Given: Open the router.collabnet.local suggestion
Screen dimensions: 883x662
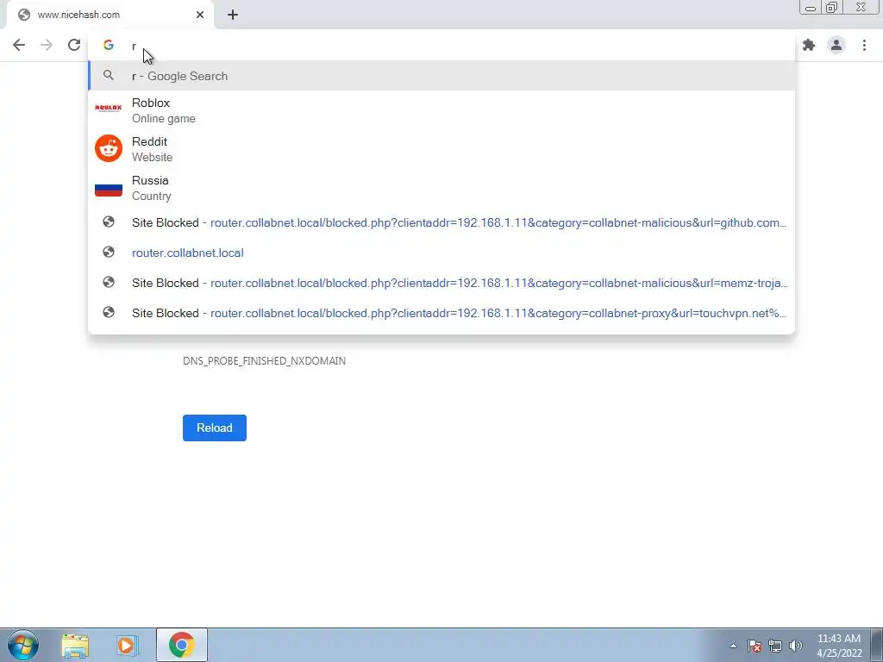Looking at the screenshot, I should [441, 253].
